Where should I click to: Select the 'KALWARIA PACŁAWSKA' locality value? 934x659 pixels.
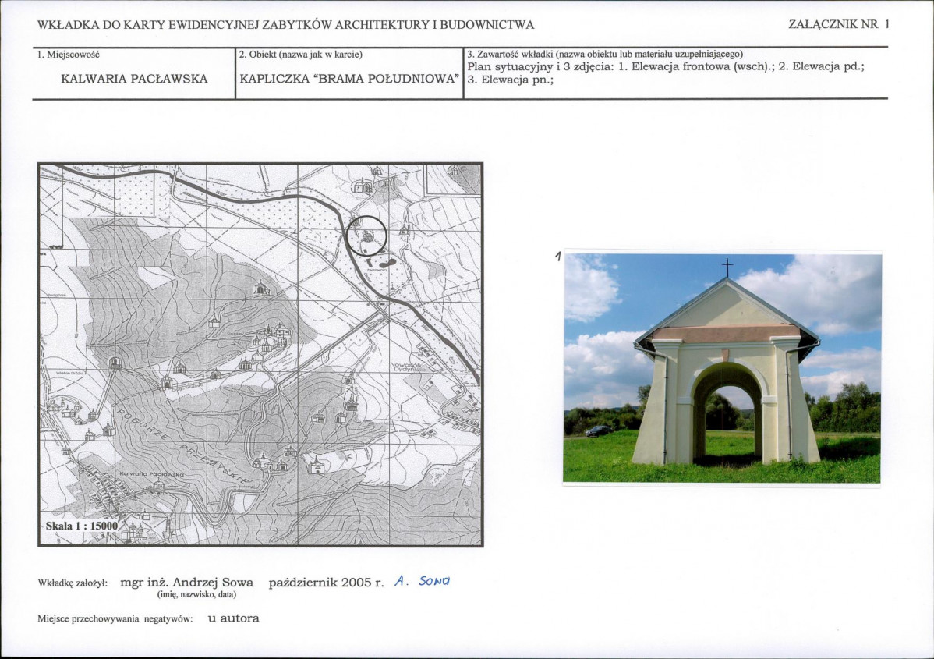(134, 79)
